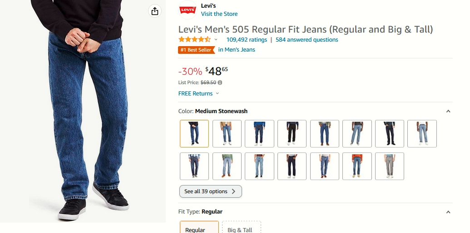Open the star rating breakdown arrow

[216, 40]
